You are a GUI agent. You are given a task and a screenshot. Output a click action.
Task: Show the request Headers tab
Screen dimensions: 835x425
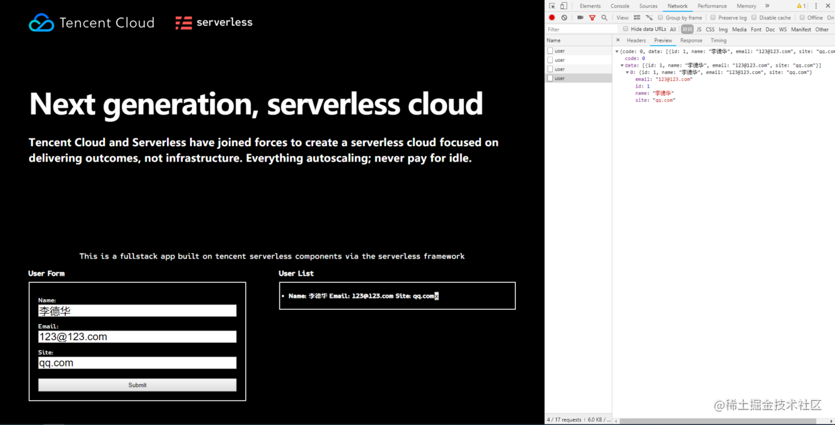pyautogui.click(x=636, y=40)
